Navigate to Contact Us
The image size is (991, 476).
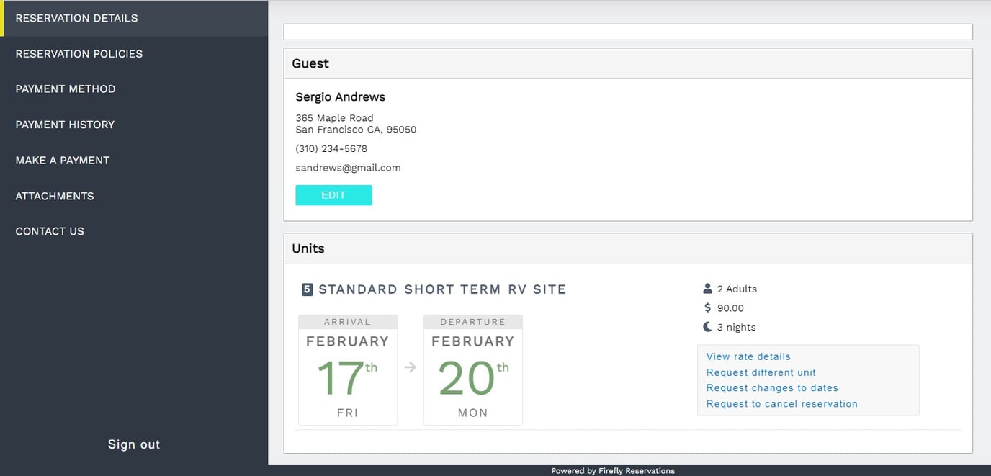click(x=50, y=231)
